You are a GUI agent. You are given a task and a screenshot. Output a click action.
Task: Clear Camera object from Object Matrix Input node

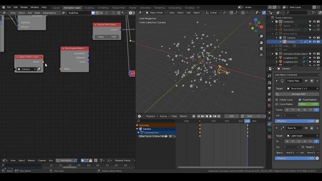click(35, 69)
